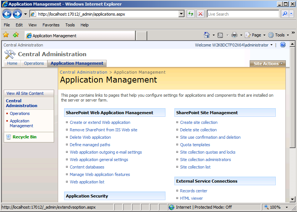
Task: Click the scroll down arrow of page scrollbar
Action: [292, 199]
